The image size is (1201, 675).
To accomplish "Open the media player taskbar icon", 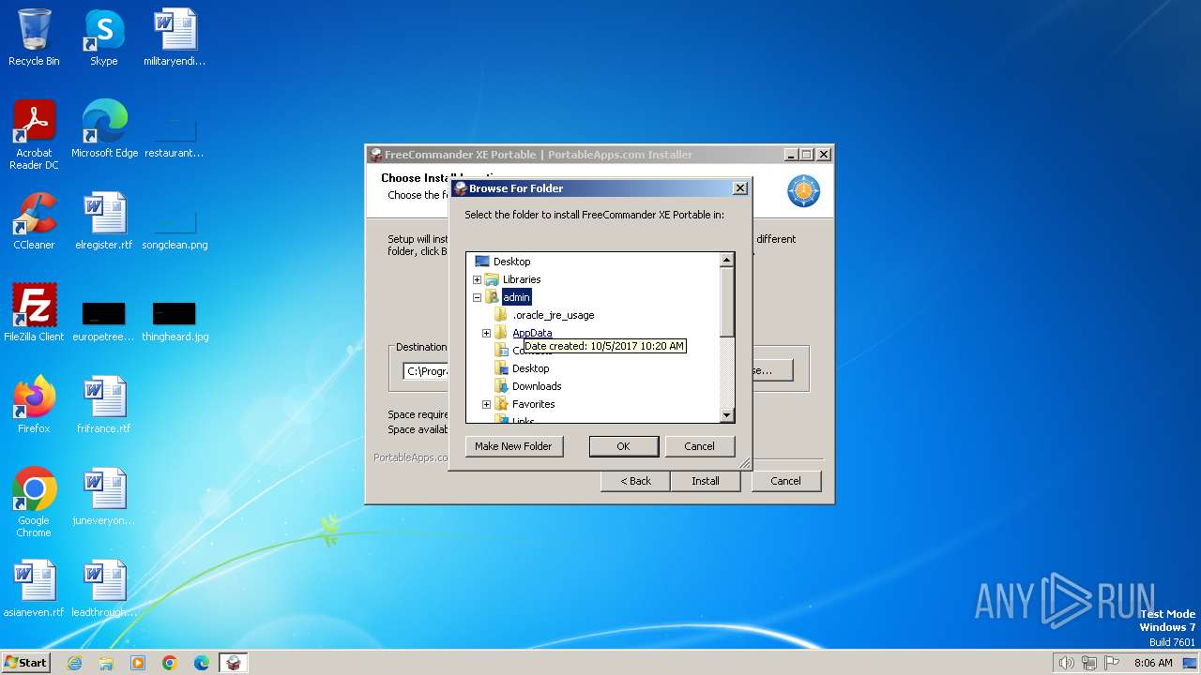I will pyautogui.click(x=138, y=663).
